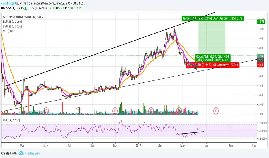This screenshot has height=158, width=269.
Task: Click the 7.15 last price axis tag
Action: coord(260,56)
